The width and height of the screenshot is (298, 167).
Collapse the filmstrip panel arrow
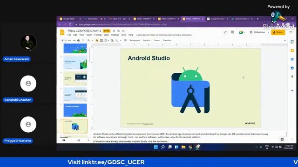click(88, 140)
